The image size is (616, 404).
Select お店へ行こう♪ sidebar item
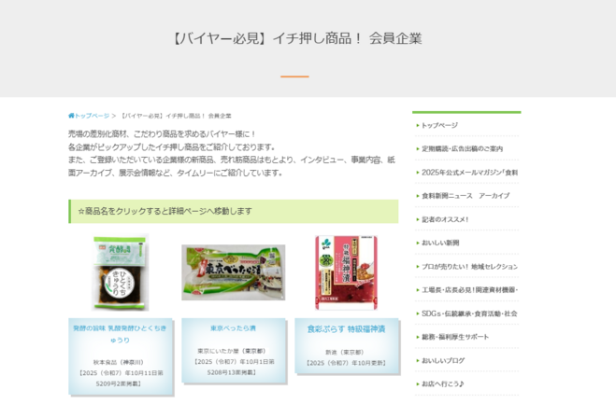pos(443,383)
